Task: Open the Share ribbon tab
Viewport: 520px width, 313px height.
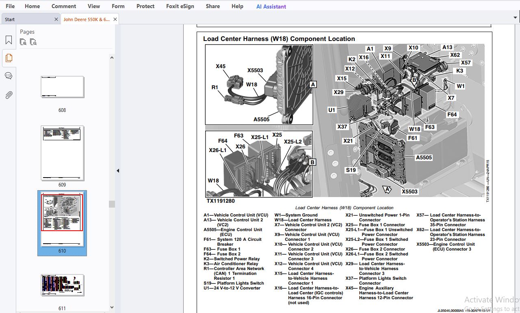Action: pyautogui.click(x=212, y=6)
